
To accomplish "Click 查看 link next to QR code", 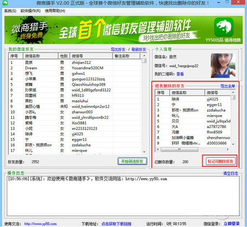I will (180, 74).
